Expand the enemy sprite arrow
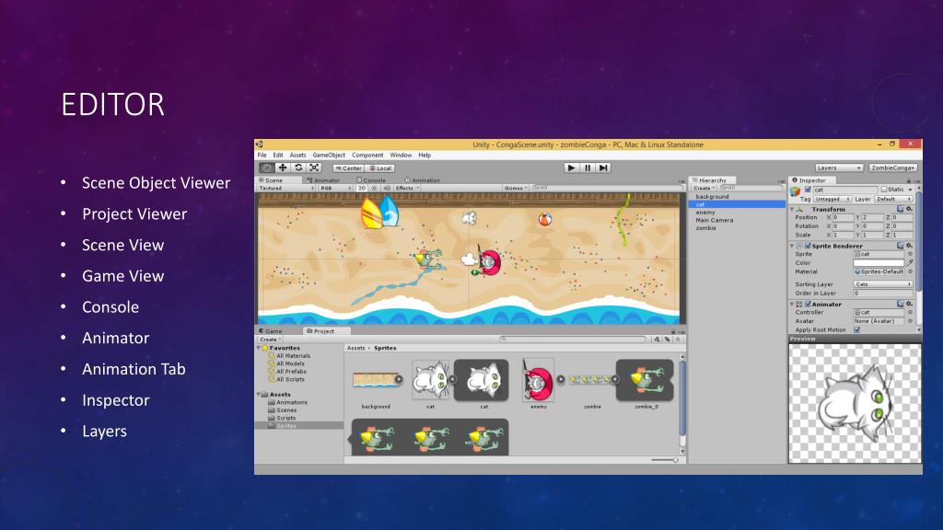 point(561,379)
